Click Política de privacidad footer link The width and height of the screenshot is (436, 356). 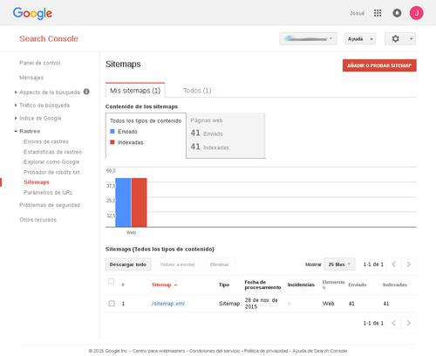click(266, 351)
